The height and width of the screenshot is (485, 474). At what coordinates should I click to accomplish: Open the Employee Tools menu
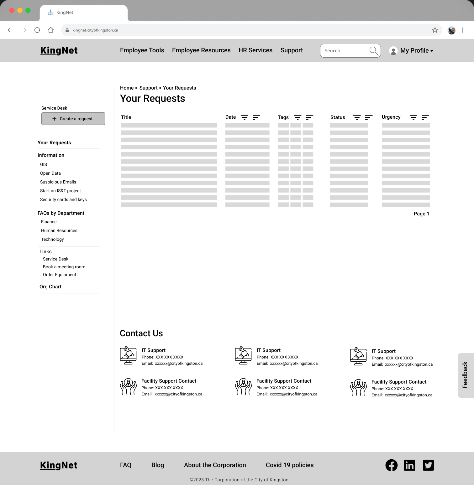tap(142, 50)
